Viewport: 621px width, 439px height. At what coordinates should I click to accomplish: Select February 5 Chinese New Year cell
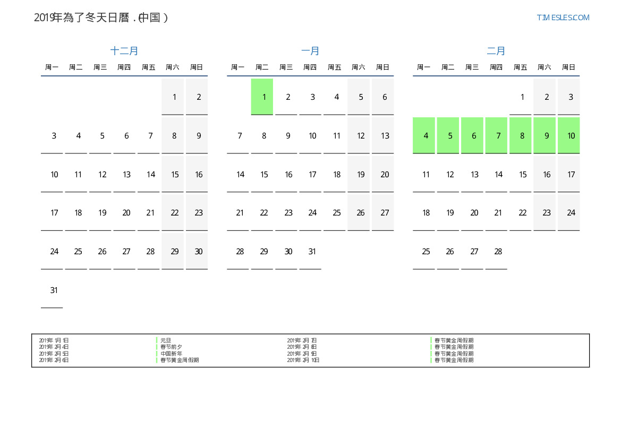tap(450, 135)
